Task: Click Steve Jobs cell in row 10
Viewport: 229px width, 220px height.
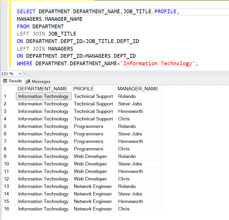Action: (x=139, y=164)
